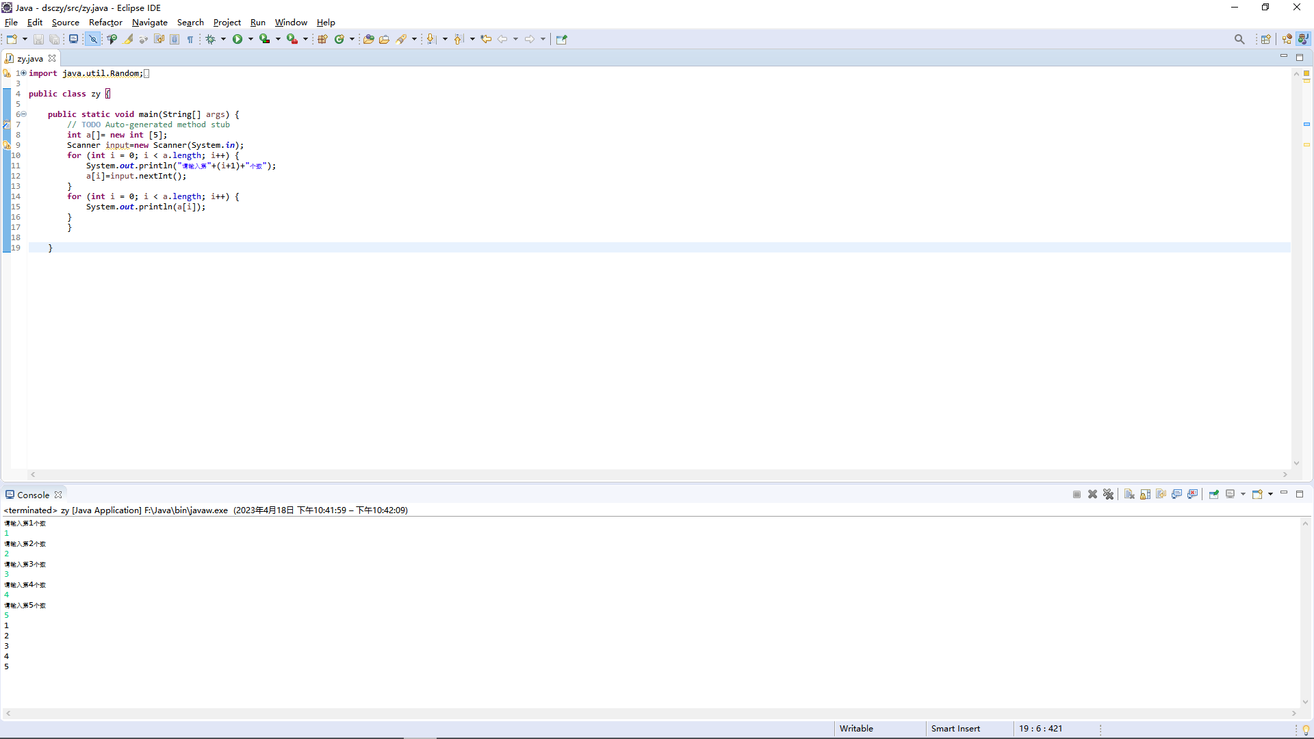Click the Pin Console icon

(1213, 494)
